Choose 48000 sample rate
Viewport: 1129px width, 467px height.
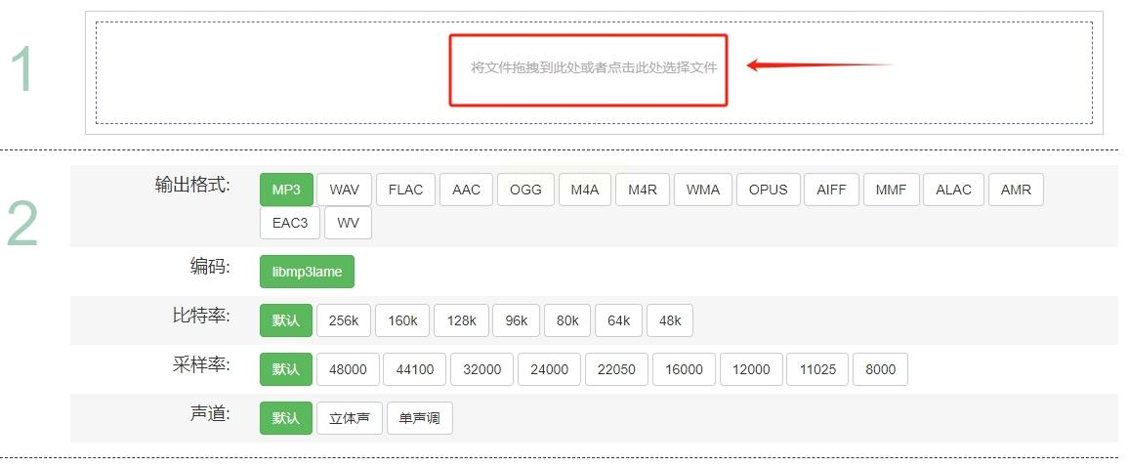(348, 369)
